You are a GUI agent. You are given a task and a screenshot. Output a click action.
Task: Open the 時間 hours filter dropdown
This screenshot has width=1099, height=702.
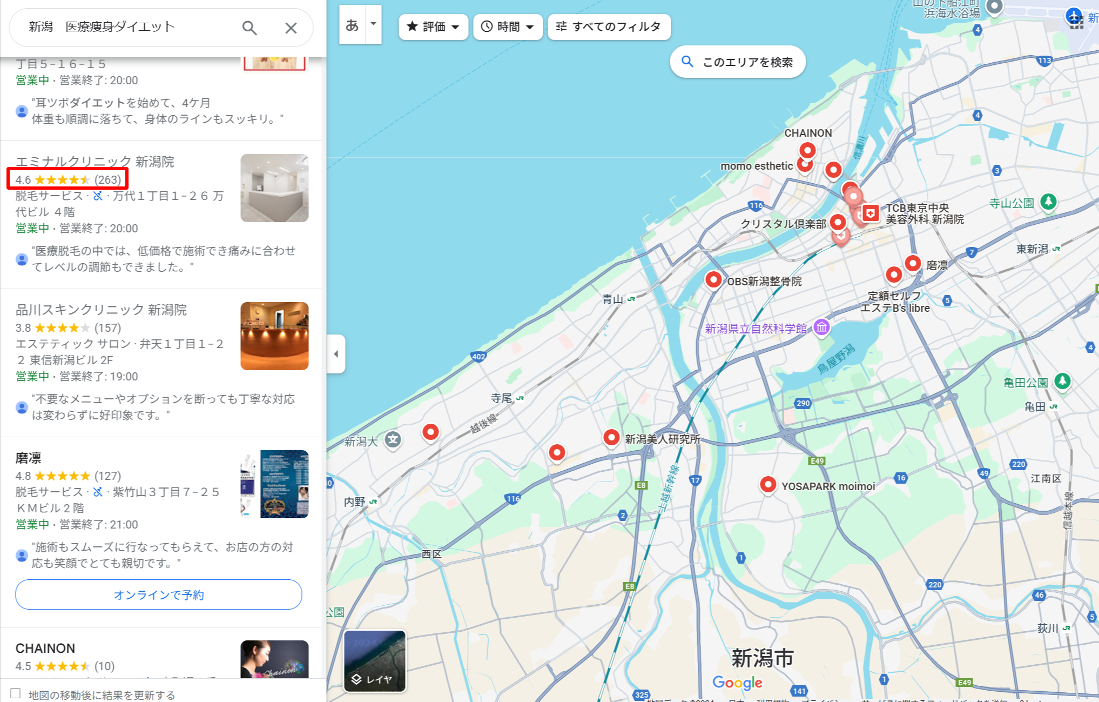coord(508,26)
